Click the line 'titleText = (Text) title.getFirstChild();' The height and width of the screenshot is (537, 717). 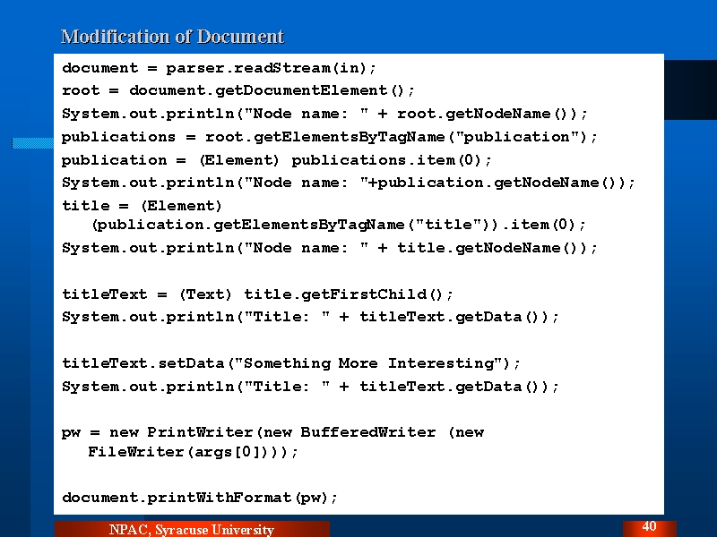coord(257,294)
